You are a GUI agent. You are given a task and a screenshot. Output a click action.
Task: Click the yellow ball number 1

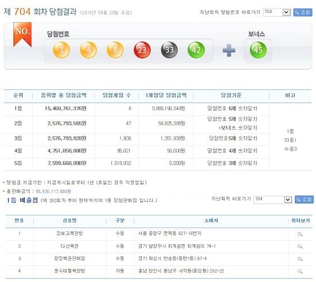tap(61, 50)
